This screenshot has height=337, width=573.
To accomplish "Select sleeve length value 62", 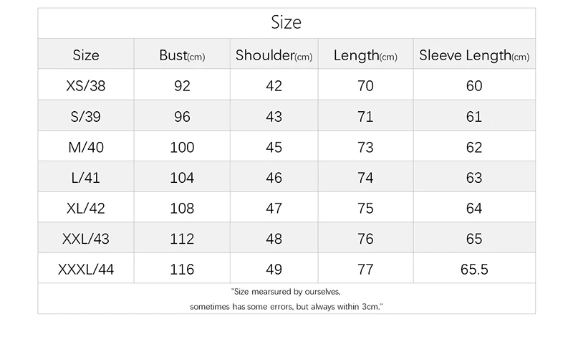I will point(474,147).
